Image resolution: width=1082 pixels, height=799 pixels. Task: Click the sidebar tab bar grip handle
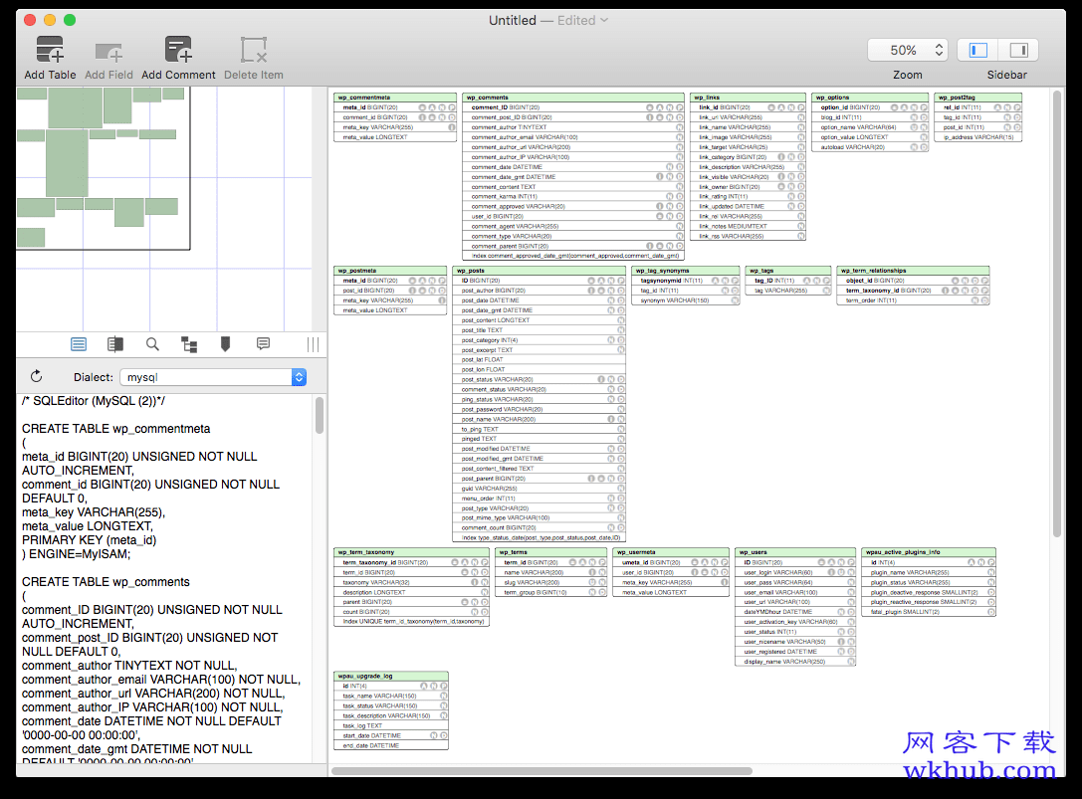pyautogui.click(x=313, y=344)
